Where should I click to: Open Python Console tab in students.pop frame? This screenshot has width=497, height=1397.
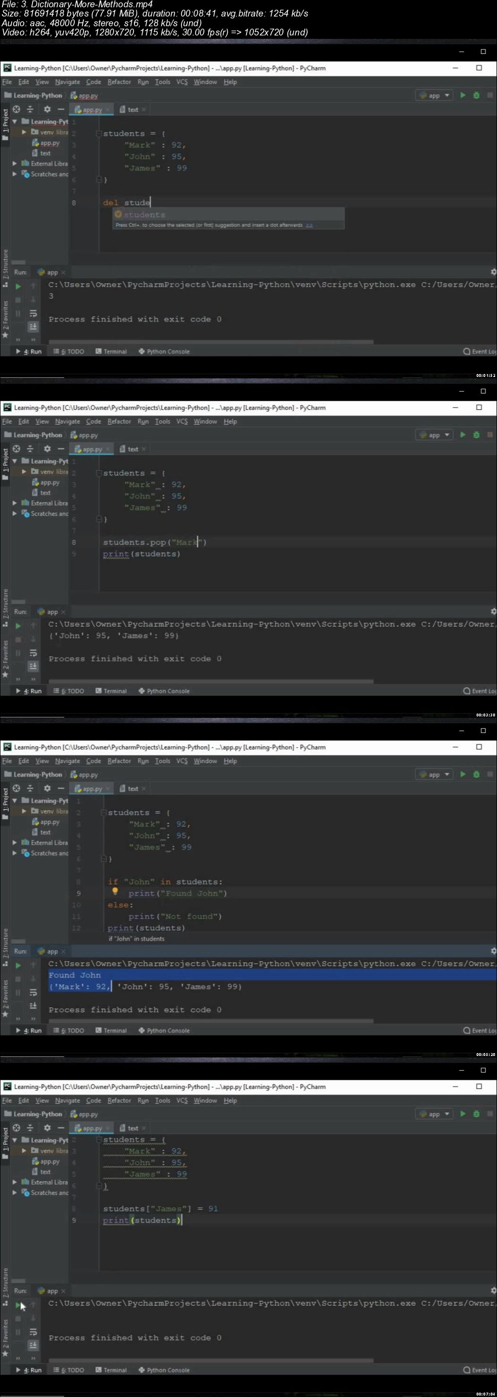point(164,691)
